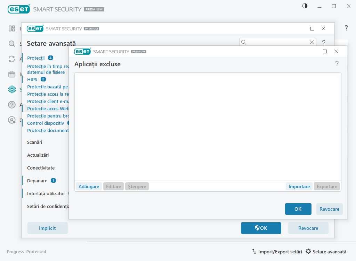Click the Depanare badge showing 1
Image resolution: width=356 pixels, height=261 pixels.
[53, 181]
